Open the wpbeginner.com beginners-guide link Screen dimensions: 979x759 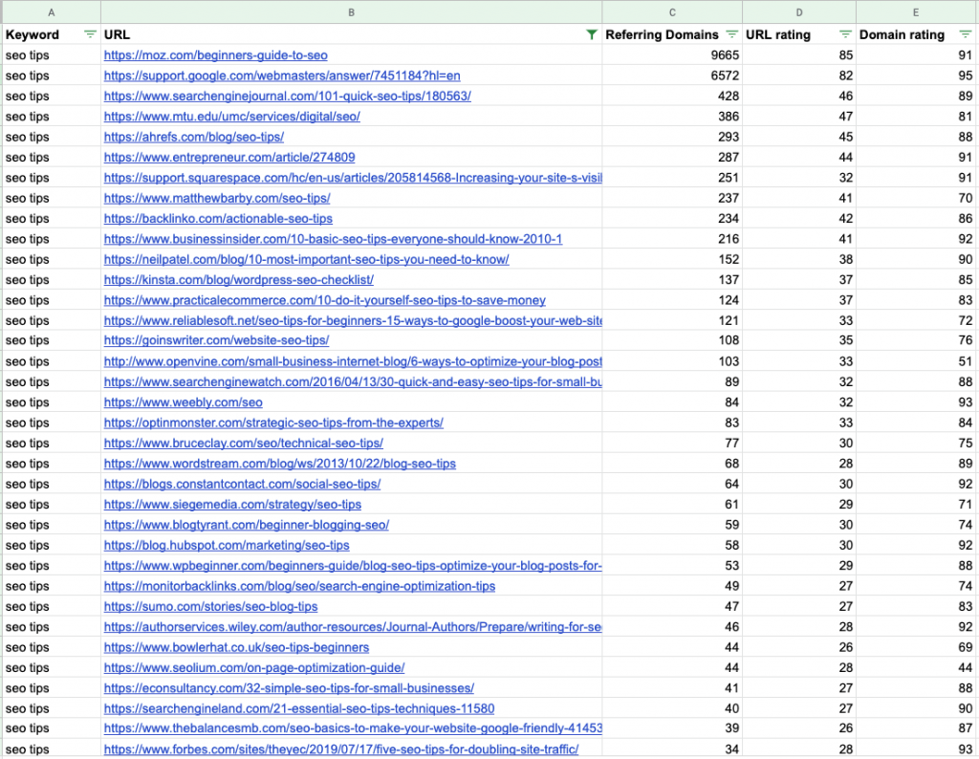[x=353, y=566]
